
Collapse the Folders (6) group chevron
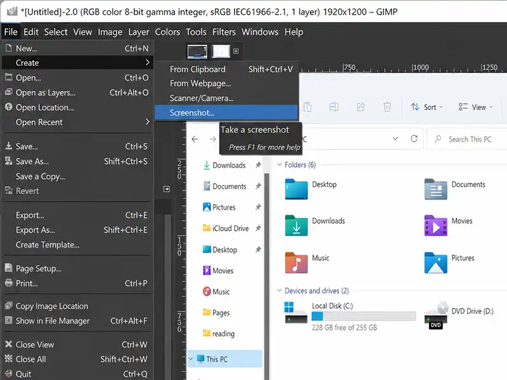(x=279, y=165)
